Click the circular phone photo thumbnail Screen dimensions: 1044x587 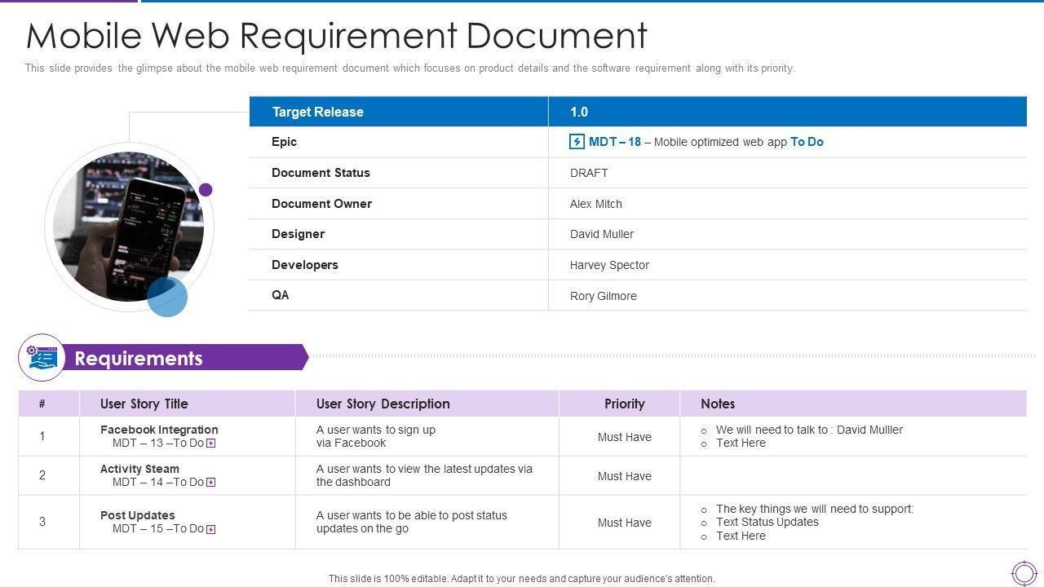point(126,225)
